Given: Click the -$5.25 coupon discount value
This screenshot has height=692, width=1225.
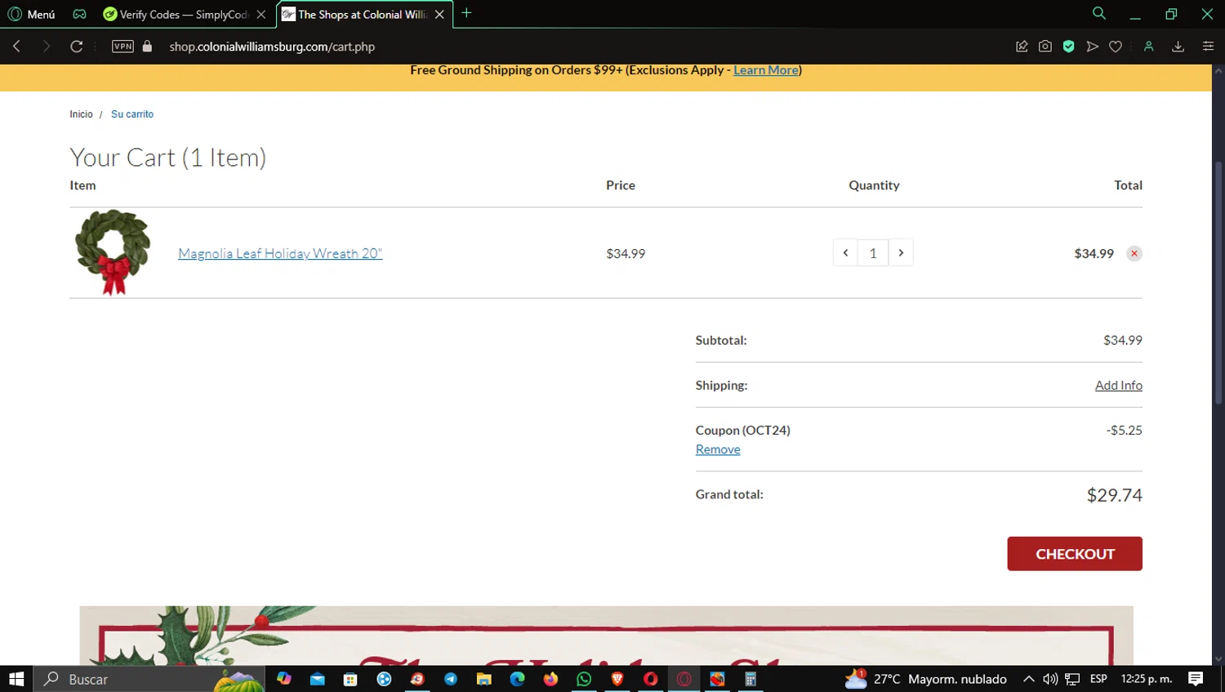Looking at the screenshot, I should 1125,430.
